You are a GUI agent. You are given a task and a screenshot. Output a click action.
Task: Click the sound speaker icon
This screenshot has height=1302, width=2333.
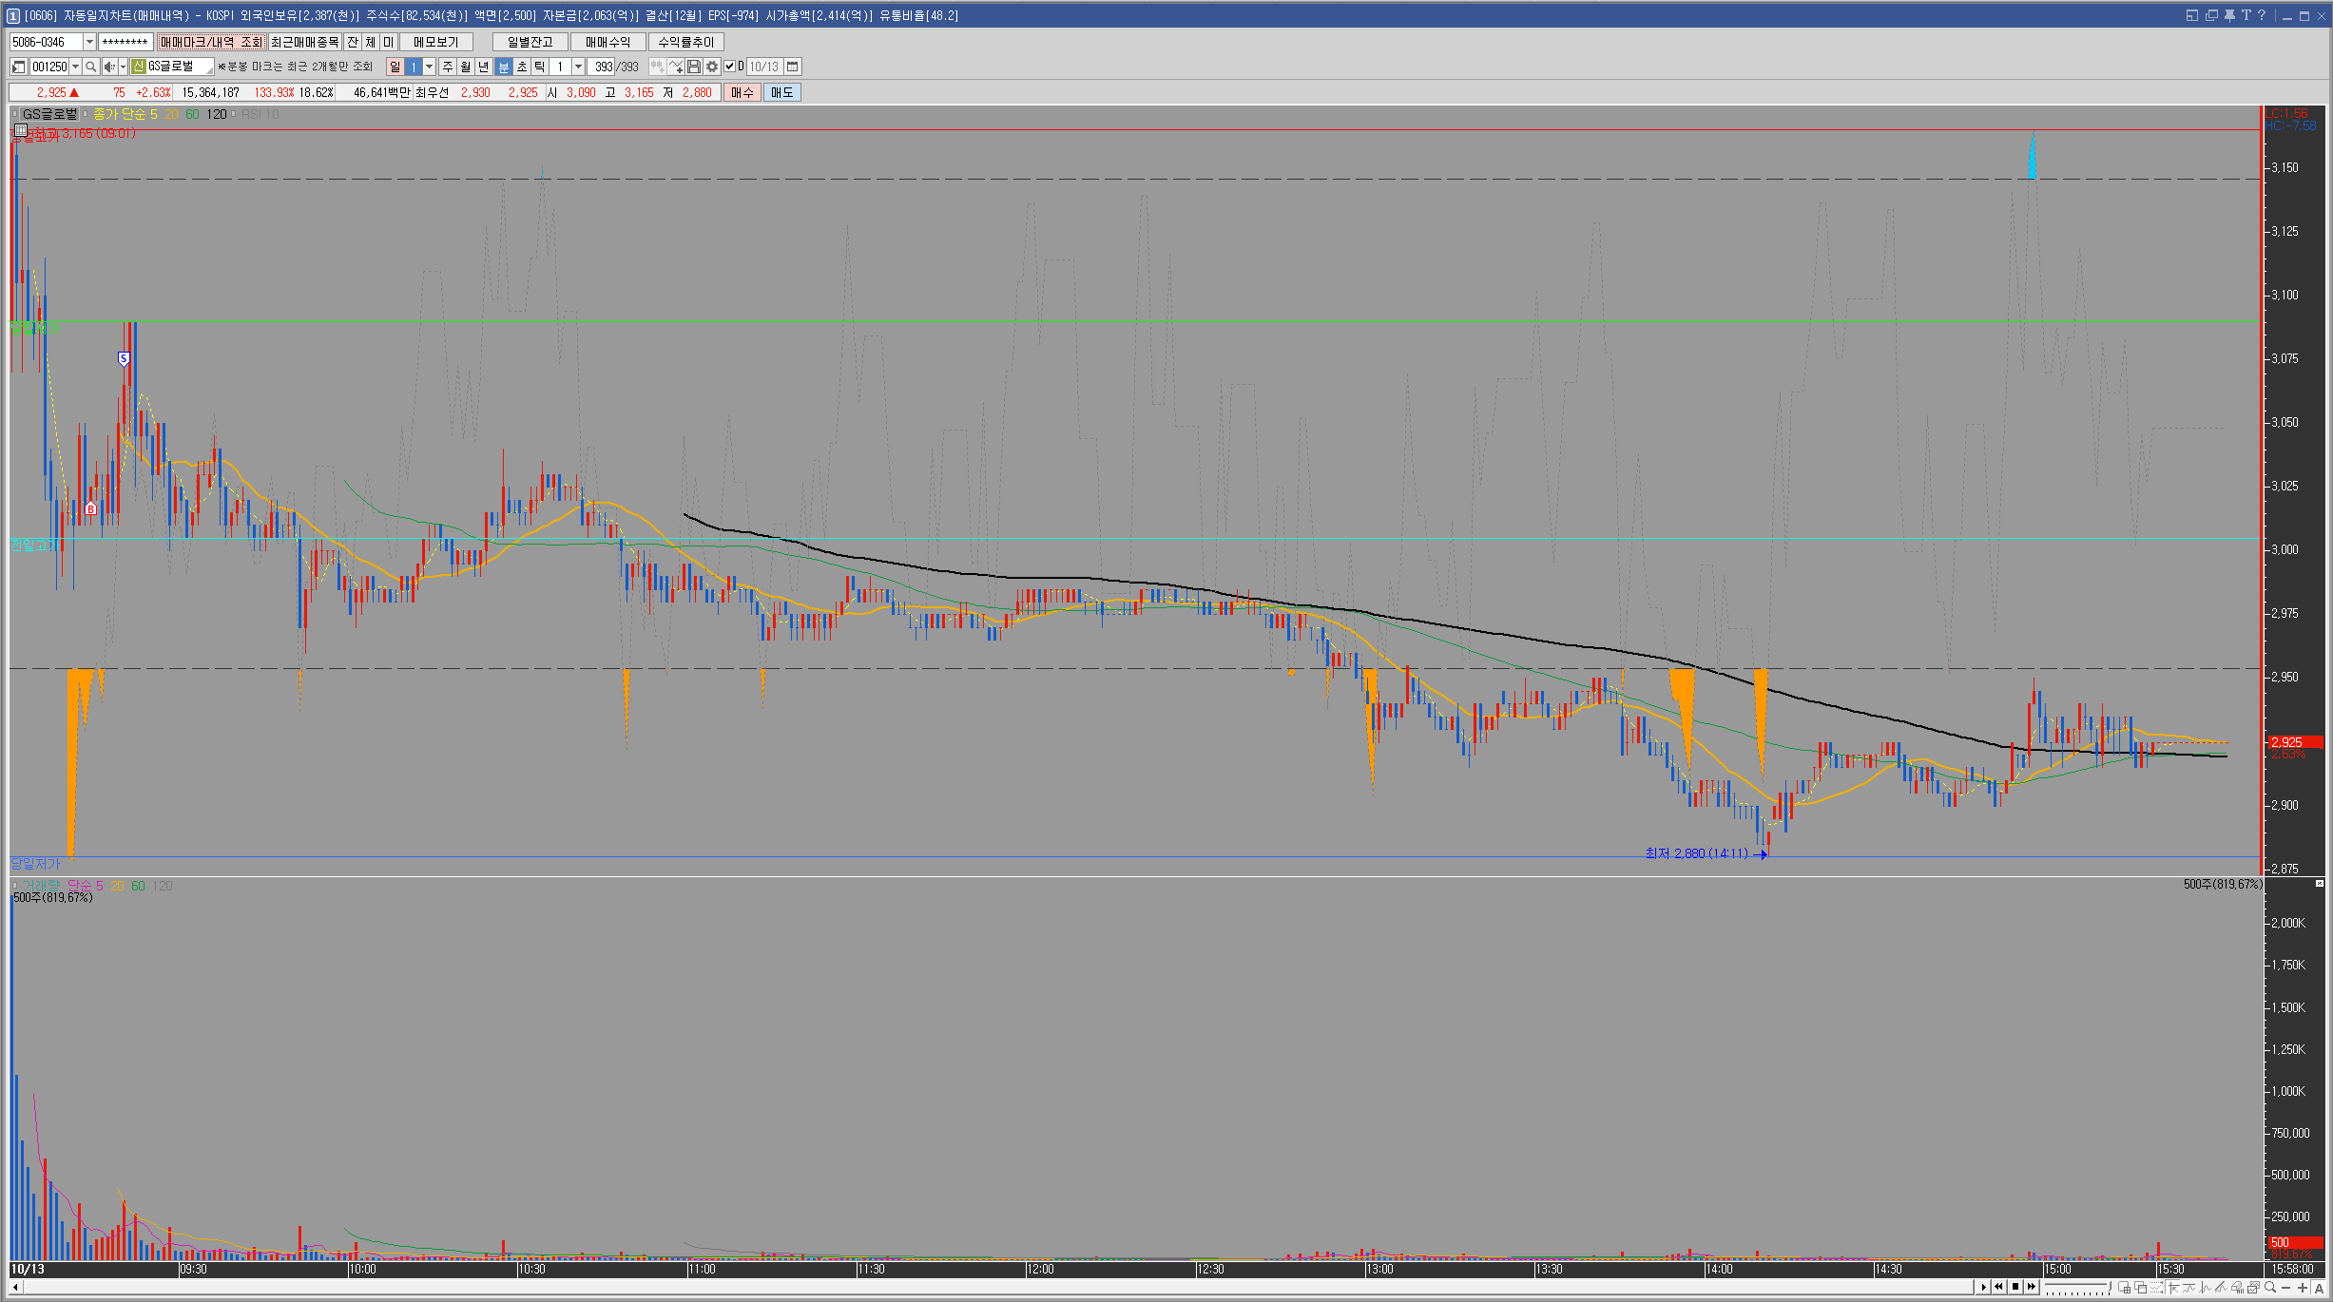click(109, 67)
